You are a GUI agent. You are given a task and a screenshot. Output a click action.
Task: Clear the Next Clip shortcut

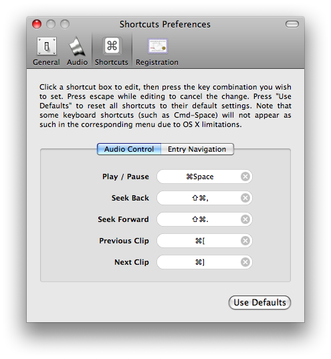pos(245,262)
